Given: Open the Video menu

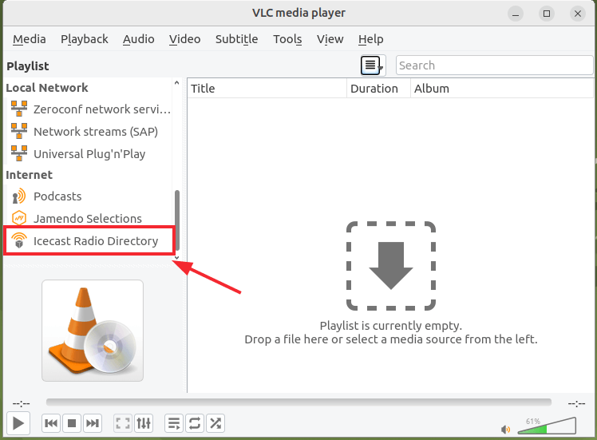Looking at the screenshot, I should pyautogui.click(x=184, y=39).
